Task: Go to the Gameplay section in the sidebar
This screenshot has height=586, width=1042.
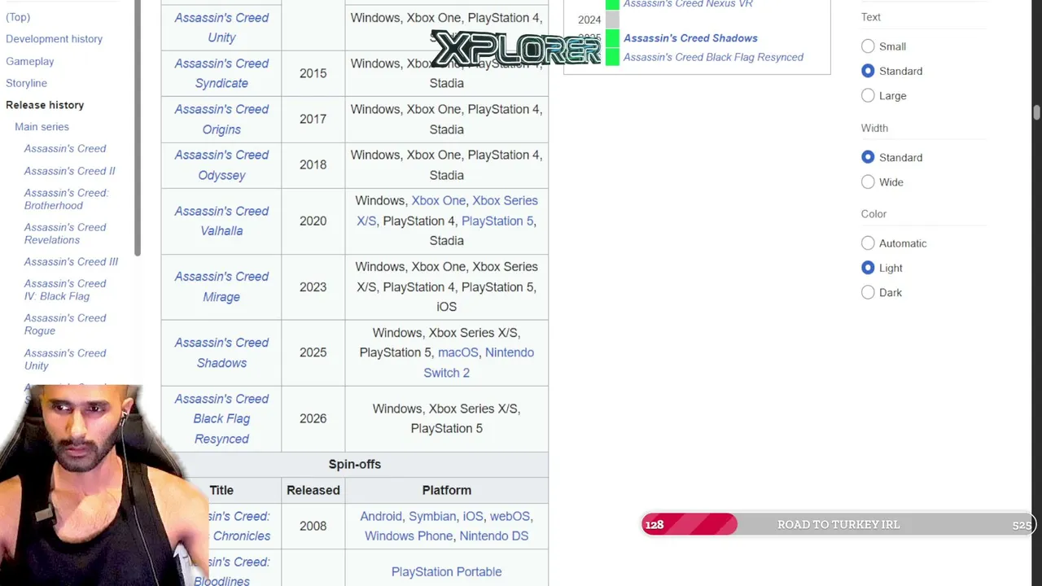Action: click(x=29, y=61)
